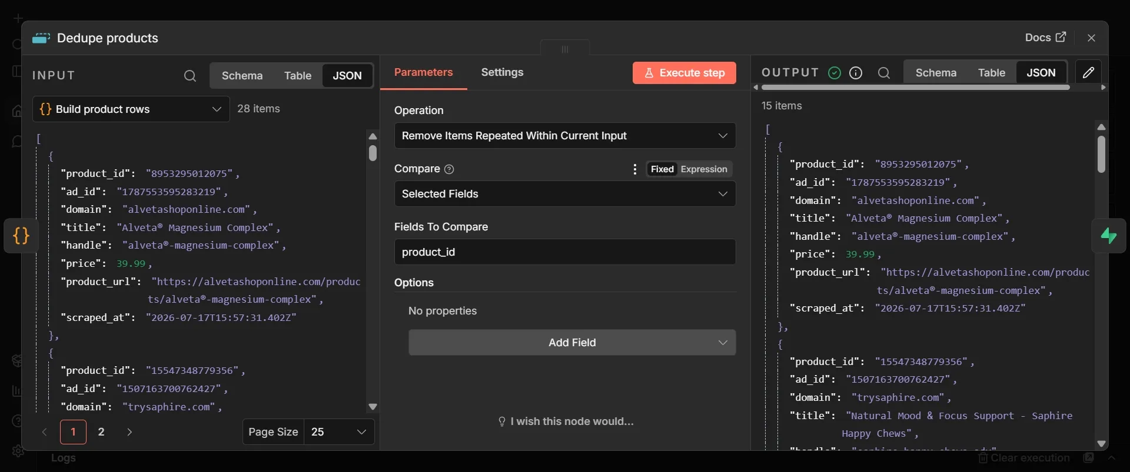Close the Dedupe products dialog
Viewport: 1130px width, 472px height.
(1091, 38)
